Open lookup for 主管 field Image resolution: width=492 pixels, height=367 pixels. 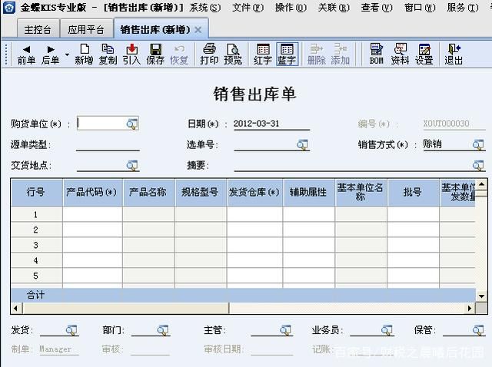[x=285, y=330]
